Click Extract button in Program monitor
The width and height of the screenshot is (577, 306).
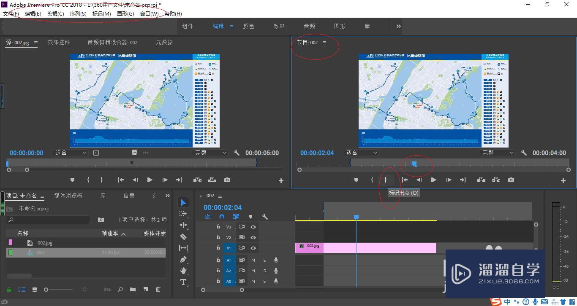[x=496, y=180]
